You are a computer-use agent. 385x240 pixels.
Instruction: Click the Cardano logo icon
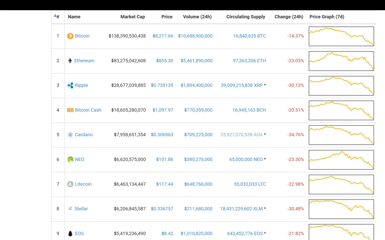click(70, 135)
